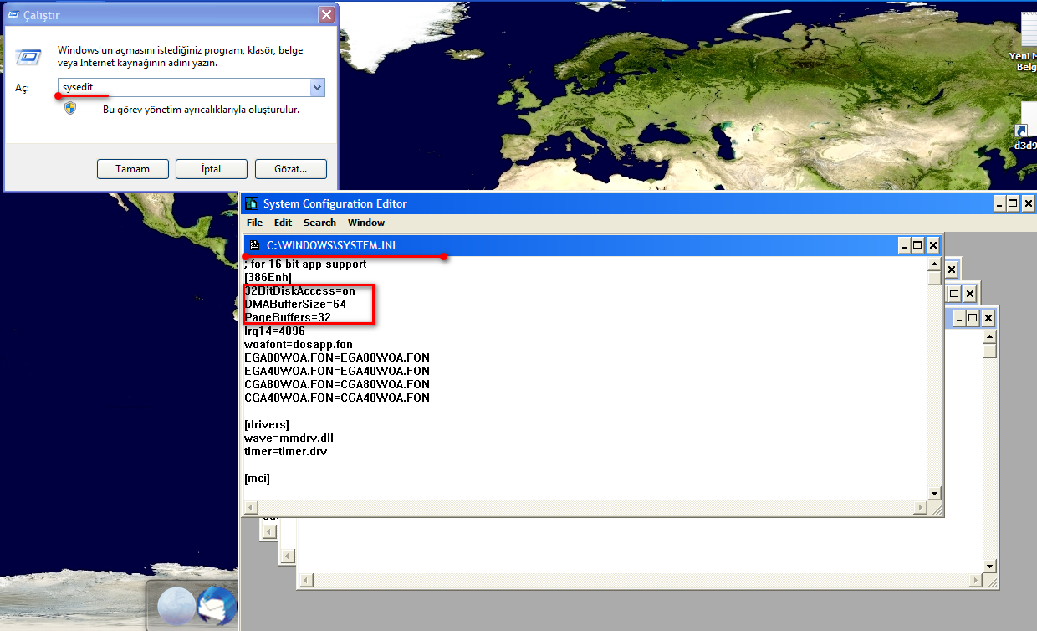This screenshot has height=631, width=1037.
Task: Click the 'DMABufferSize=64' line
Action: (295, 304)
